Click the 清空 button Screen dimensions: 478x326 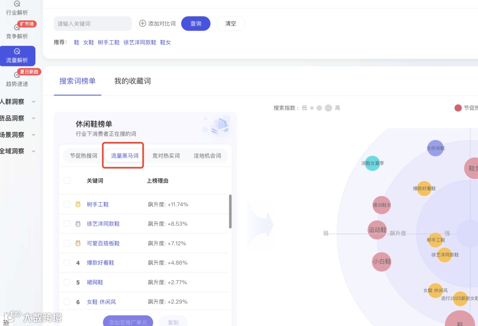pyautogui.click(x=231, y=23)
